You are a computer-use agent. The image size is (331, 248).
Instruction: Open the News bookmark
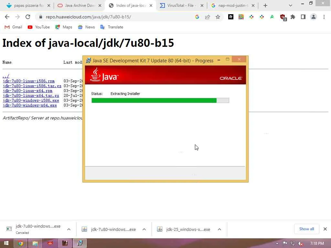click(86, 27)
